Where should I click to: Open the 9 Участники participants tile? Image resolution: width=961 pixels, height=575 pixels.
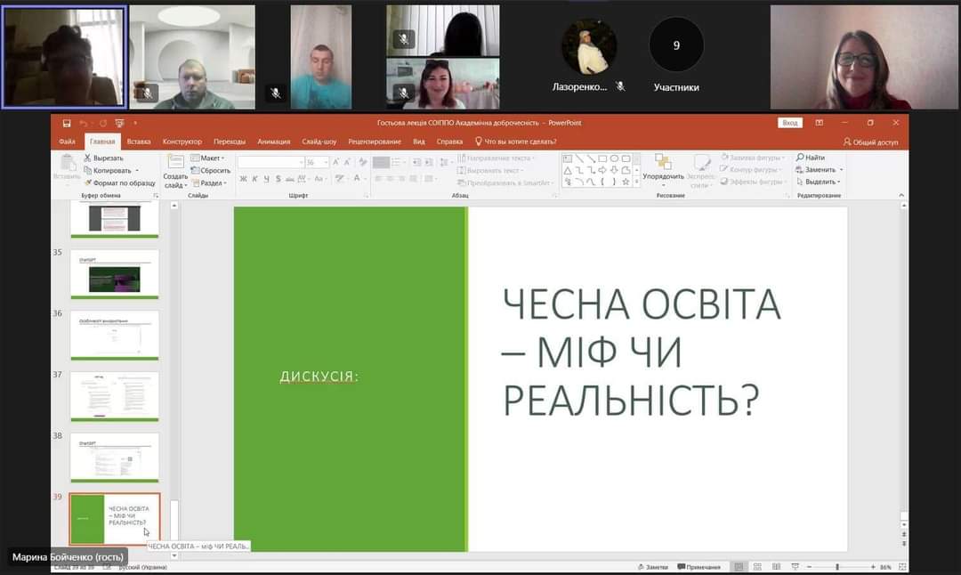pyautogui.click(x=676, y=55)
